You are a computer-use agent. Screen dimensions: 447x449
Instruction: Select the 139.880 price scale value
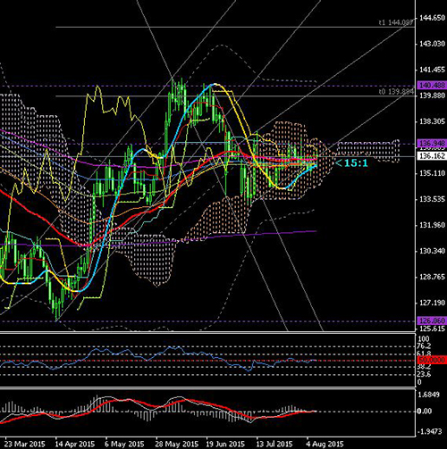point(432,96)
